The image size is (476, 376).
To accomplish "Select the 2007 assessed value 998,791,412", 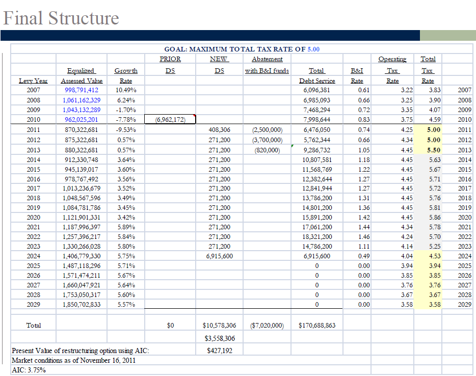I will [x=82, y=90].
